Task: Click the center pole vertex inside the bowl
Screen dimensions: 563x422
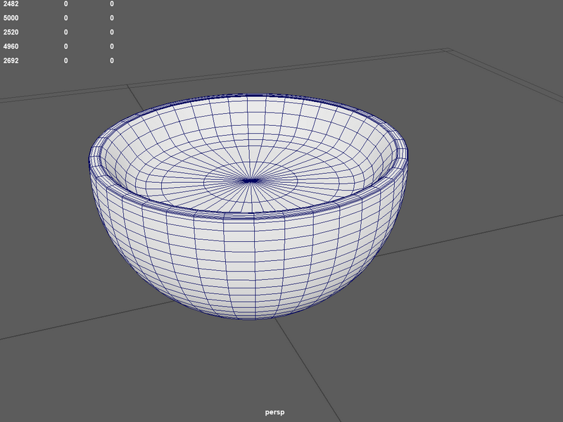Action: click(x=251, y=181)
